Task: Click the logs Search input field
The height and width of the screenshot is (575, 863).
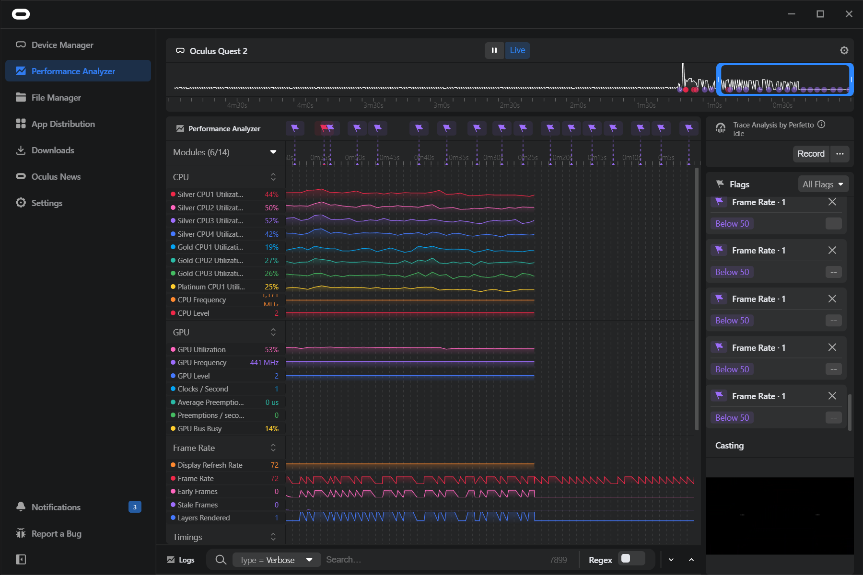Action: (431, 560)
